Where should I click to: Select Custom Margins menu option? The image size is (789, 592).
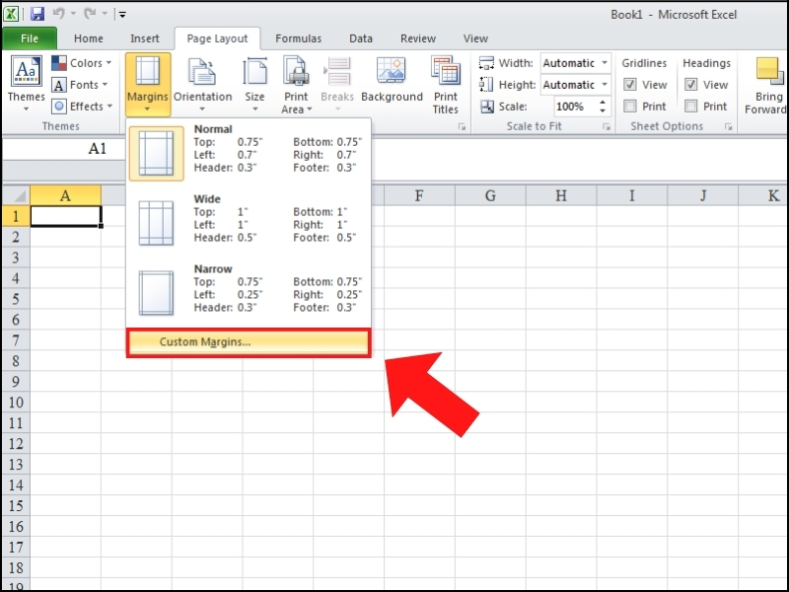[249, 342]
